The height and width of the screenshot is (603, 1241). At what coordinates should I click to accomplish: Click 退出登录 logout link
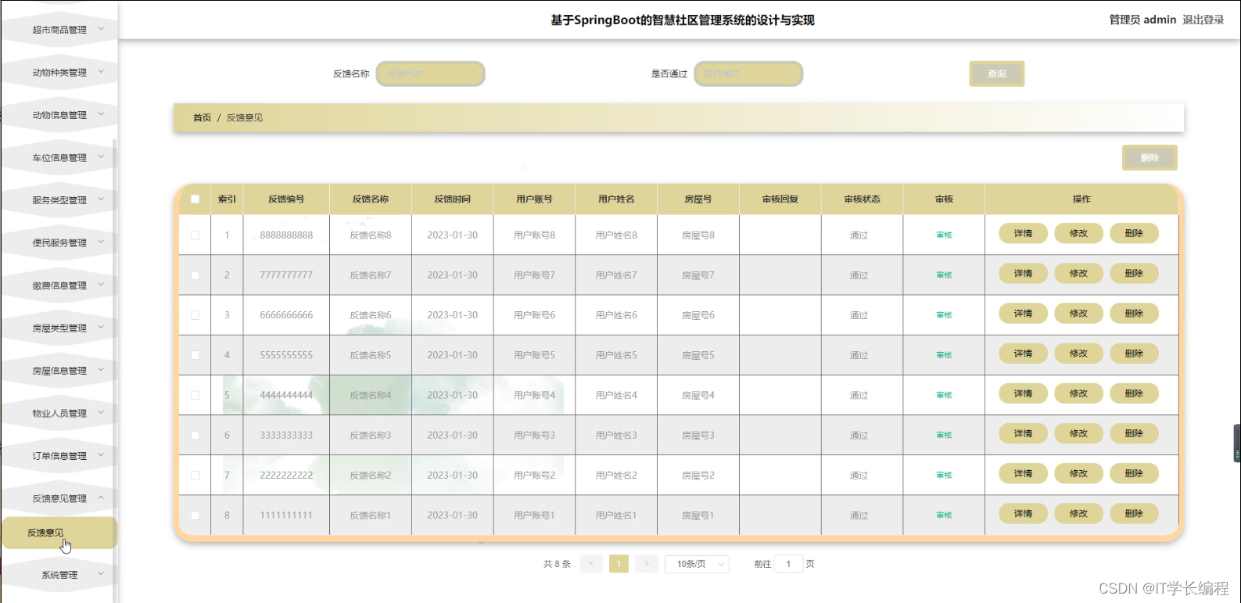pyautogui.click(x=1203, y=20)
